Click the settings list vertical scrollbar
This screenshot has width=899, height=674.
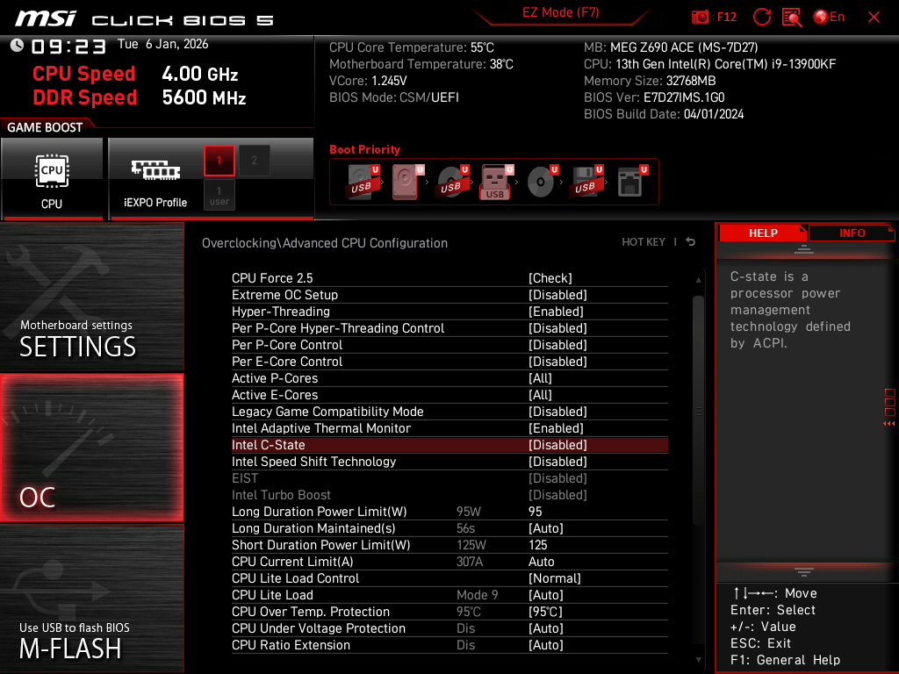click(699, 412)
